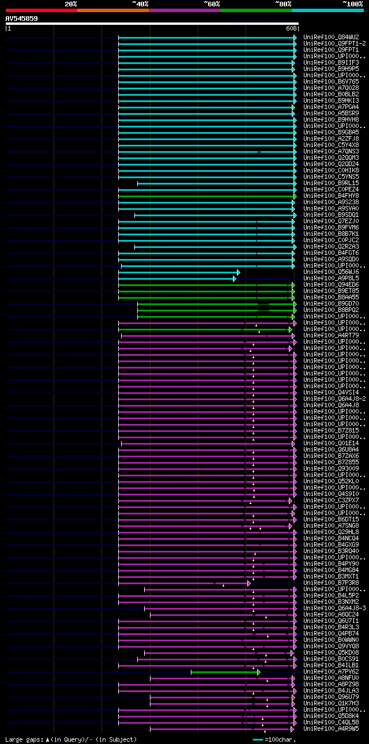The width and height of the screenshot is (369, 744).
Task: Open hit UniRef100_Q9FPT1-2
Action: (334, 43)
